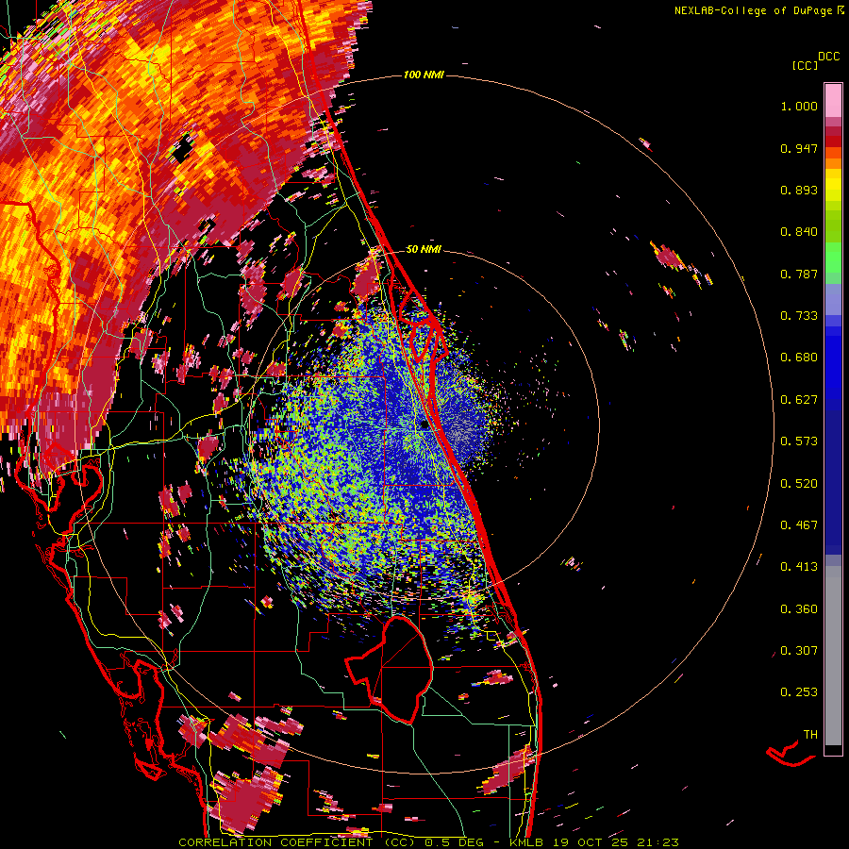849x849 pixels.
Task: Click the [CC] legend unit label
Action: click(x=805, y=65)
